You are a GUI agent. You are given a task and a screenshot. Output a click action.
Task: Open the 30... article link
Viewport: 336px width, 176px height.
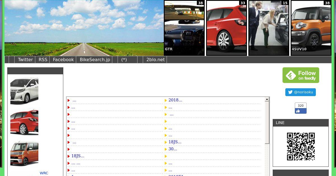pos(173,149)
